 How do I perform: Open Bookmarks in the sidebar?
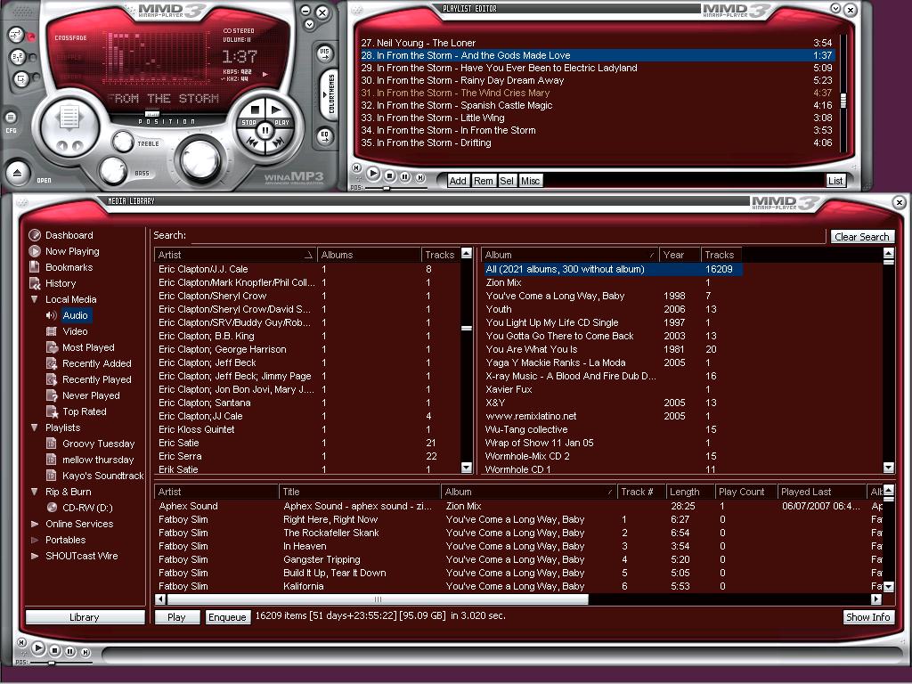69,267
